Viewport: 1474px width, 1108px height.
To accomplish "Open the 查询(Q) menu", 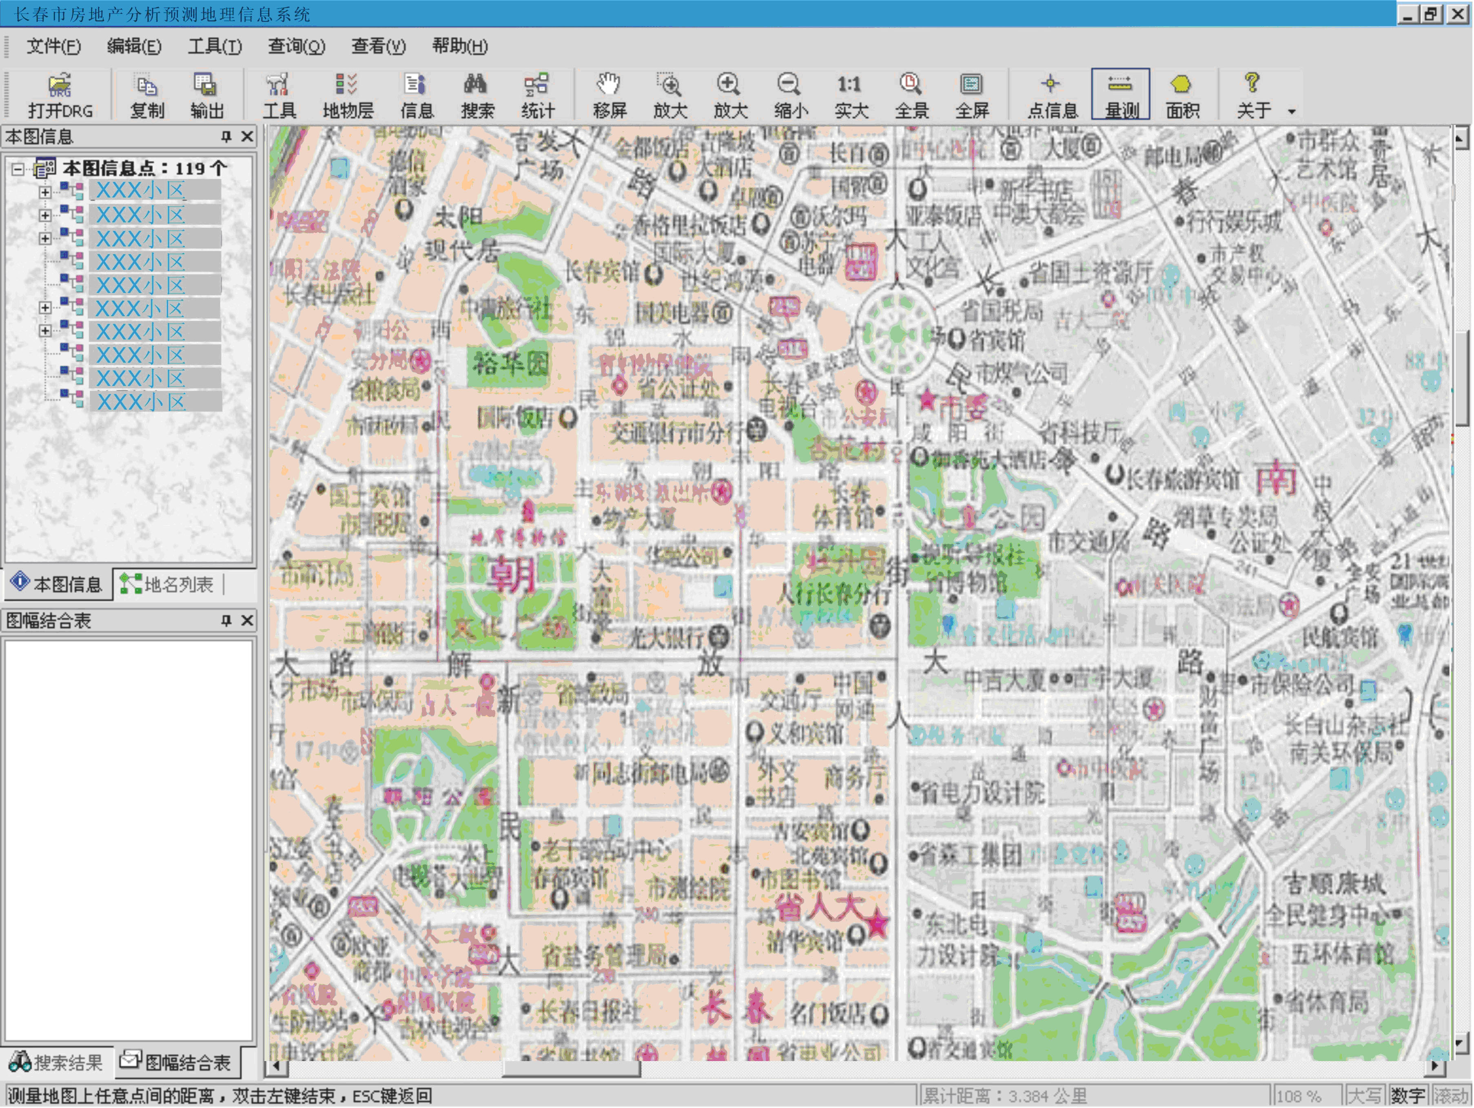I will 296,46.
